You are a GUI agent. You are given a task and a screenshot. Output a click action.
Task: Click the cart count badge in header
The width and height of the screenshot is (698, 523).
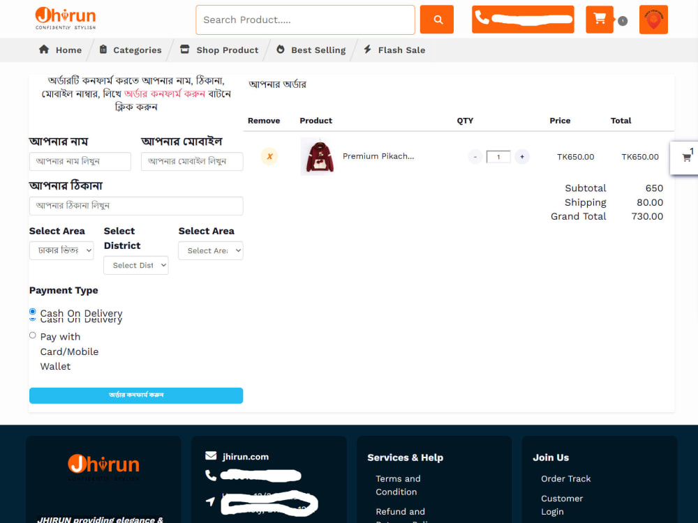point(623,21)
